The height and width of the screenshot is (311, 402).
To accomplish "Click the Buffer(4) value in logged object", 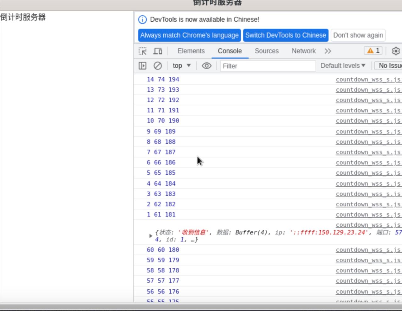I will [x=251, y=232].
